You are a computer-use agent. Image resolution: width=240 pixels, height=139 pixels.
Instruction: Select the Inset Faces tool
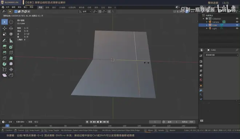(11, 47)
